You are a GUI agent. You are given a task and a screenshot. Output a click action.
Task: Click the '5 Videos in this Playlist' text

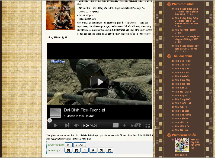[x=79, y=116]
